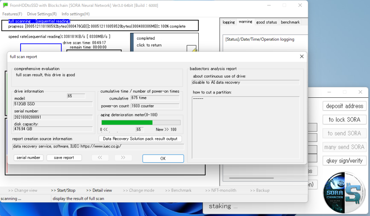Minimize the SORA wallet window
The image size is (370, 216).
pos(329,92)
